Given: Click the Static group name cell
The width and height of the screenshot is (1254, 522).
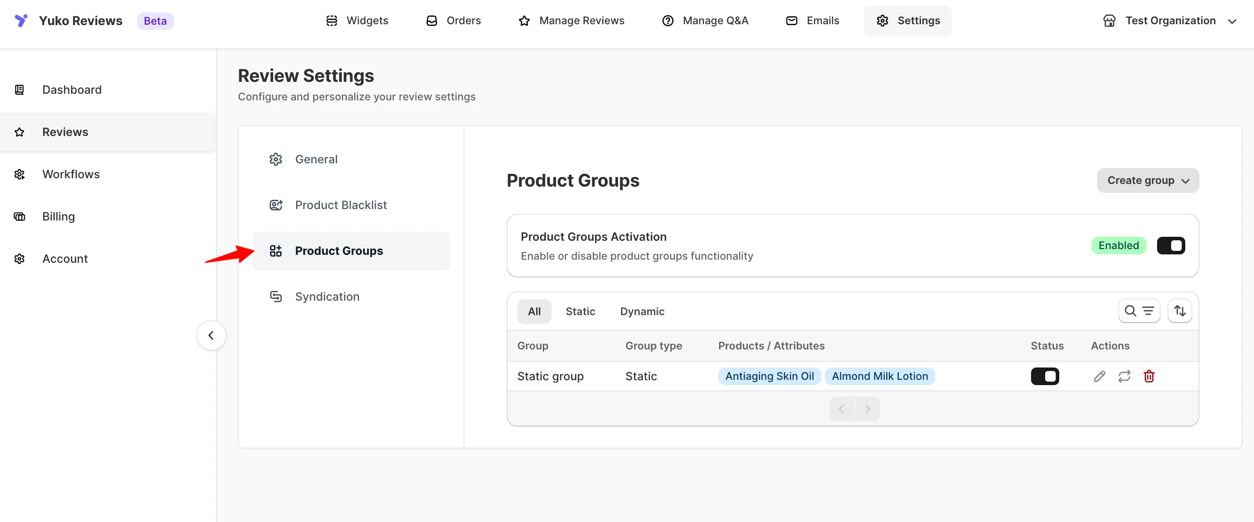Looking at the screenshot, I should point(550,376).
